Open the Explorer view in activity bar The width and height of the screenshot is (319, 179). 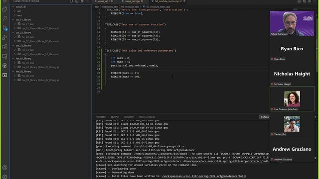click(4, 9)
